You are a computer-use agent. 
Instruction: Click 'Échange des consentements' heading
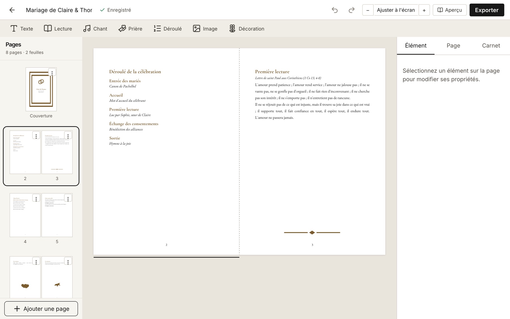tap(133, 124)
